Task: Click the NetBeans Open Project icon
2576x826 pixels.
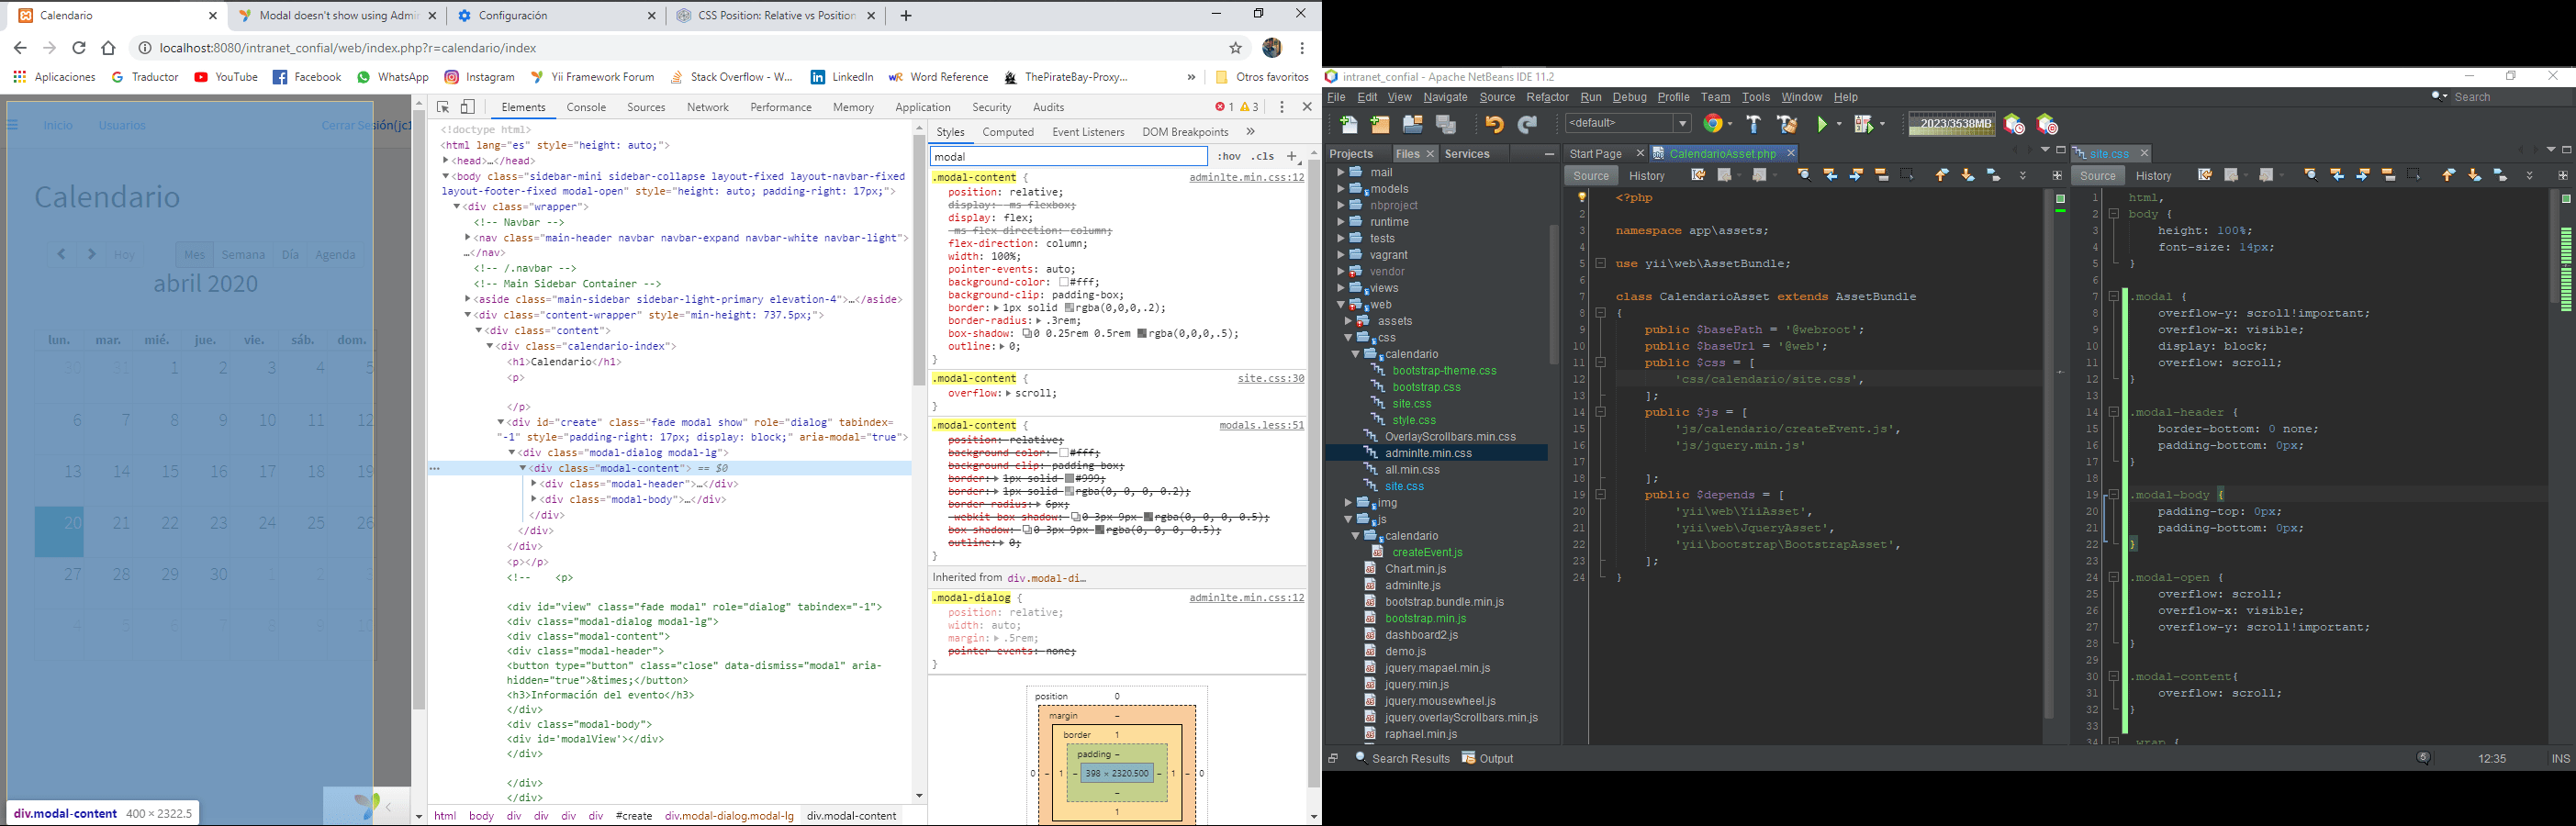Action: pyautogui.click(x=1413, y=124)
